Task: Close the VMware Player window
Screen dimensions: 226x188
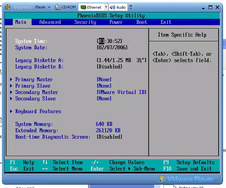Action: [x=217, y=7]
